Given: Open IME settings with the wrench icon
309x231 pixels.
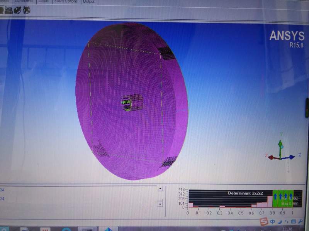Looking at the screenshot, I should point(301,222).
